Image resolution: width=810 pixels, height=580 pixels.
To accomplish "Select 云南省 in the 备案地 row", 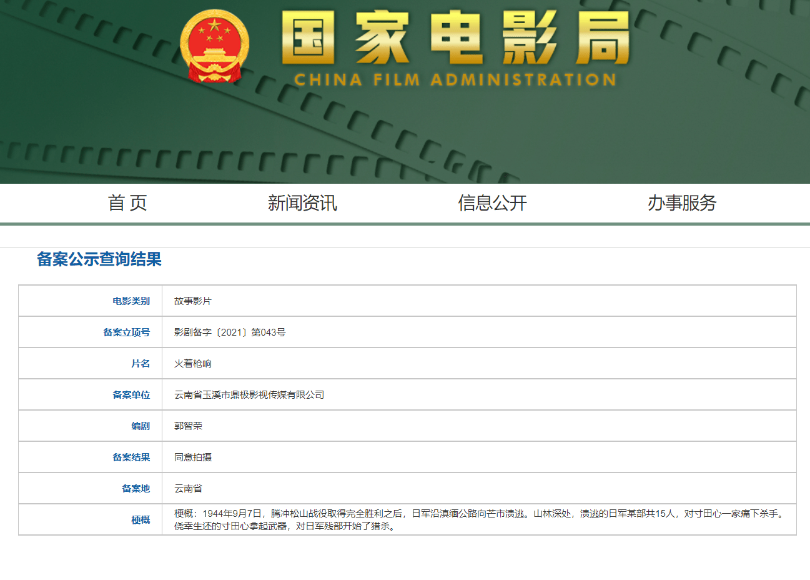I will tap(188, 489).
